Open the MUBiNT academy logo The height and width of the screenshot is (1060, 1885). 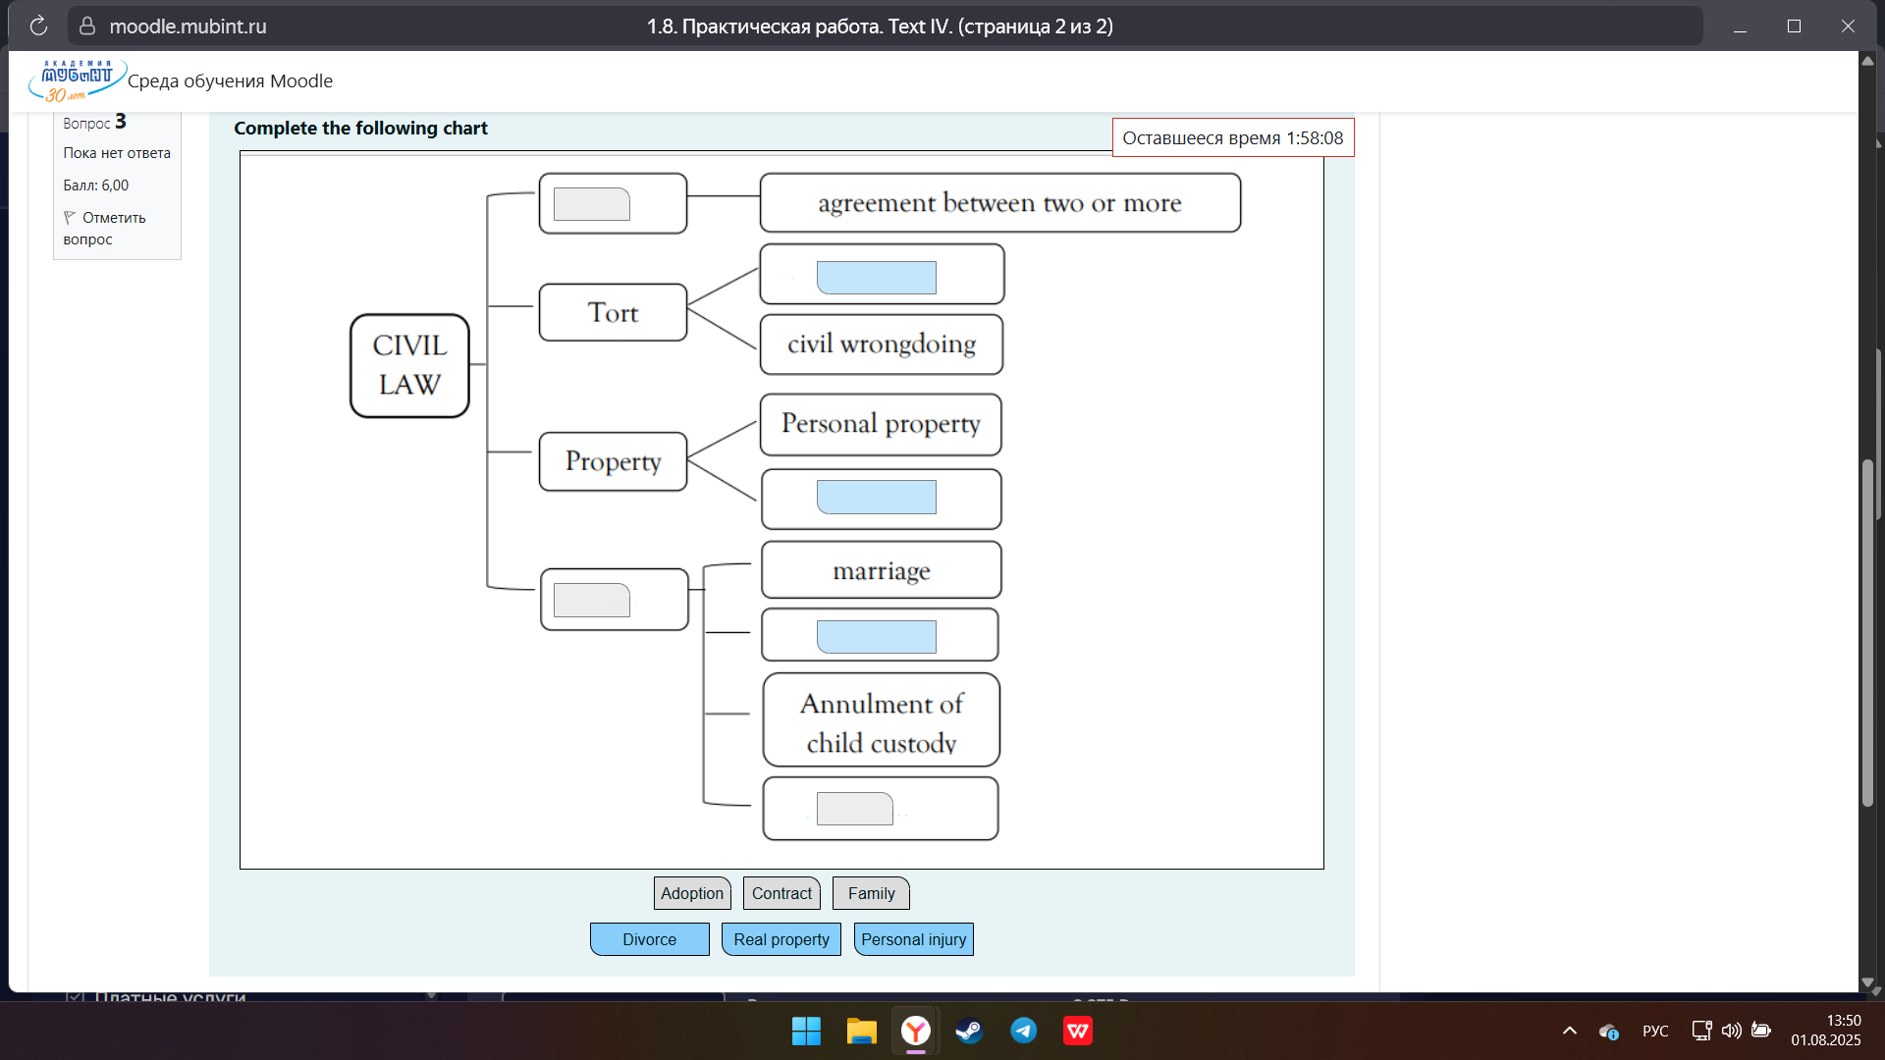click(x=77, y=81)
